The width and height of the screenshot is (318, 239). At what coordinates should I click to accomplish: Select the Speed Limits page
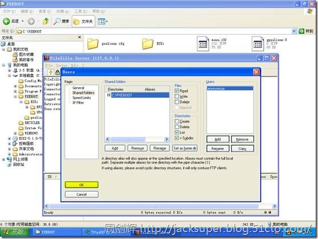(x=81, y=98)
